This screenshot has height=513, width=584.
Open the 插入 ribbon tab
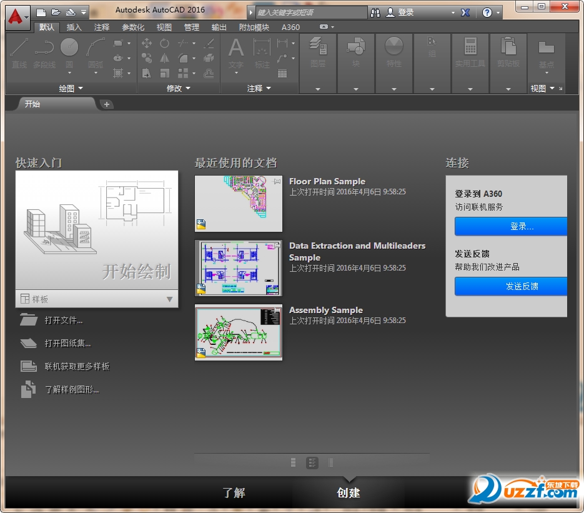74,27
